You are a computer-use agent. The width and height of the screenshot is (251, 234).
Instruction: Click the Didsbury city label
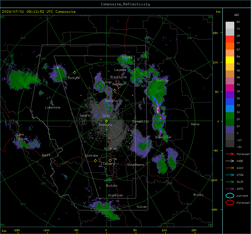click(105, 125)
